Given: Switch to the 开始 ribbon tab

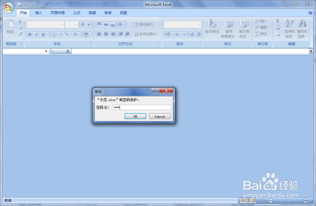Looking at the screenshot, I should (23, 13).
